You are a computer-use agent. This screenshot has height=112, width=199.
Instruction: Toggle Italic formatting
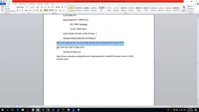click(20, 10)
